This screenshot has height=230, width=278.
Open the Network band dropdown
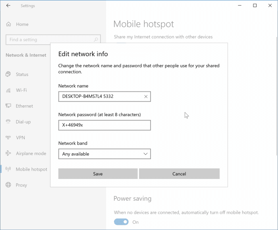tap(104, 154)
